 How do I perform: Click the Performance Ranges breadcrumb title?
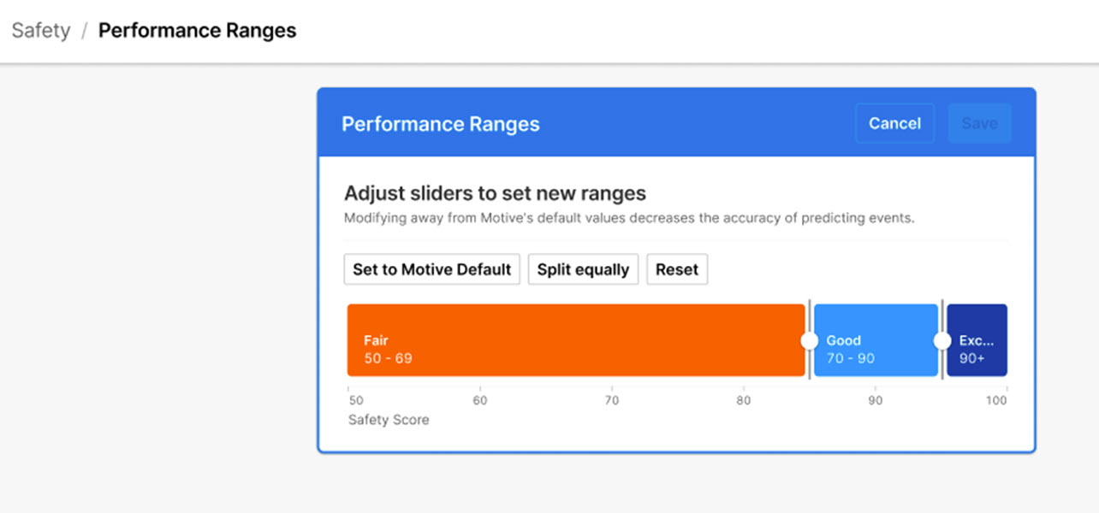[197, 31]
